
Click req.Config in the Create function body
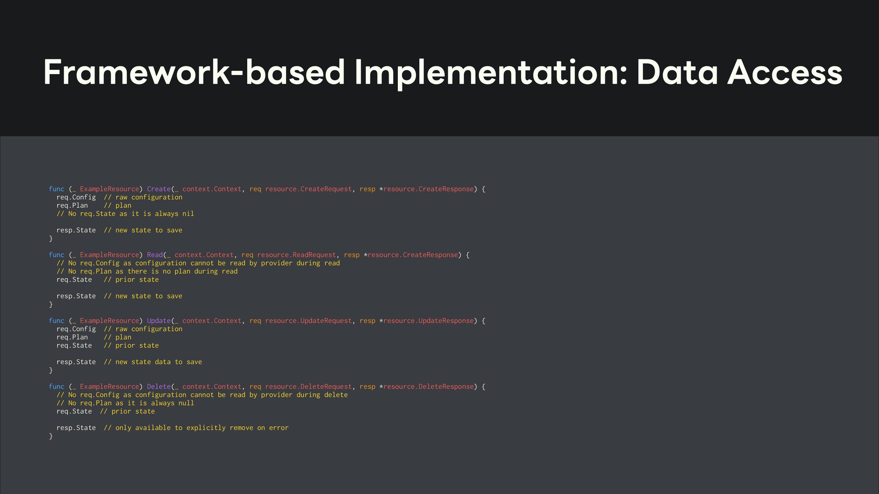click(76, 197)
